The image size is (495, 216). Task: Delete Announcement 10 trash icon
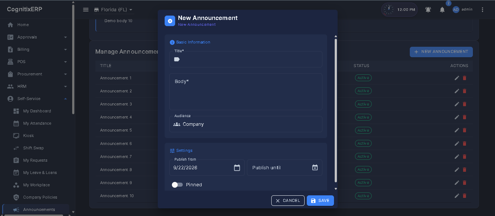tap(465, 196)
